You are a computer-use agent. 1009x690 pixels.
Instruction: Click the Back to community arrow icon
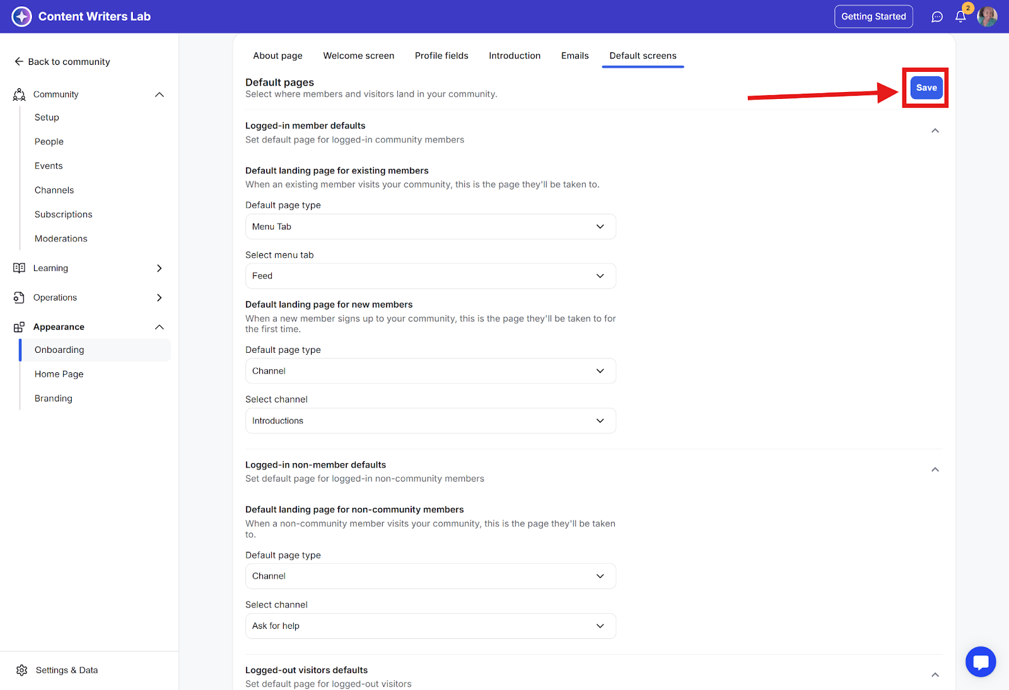pyautogui.click(x=19, y=61)
